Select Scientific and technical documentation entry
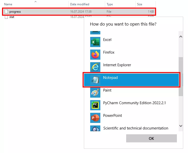The width and height of the screenshot is (188, 153). click(x=131, y=128)
